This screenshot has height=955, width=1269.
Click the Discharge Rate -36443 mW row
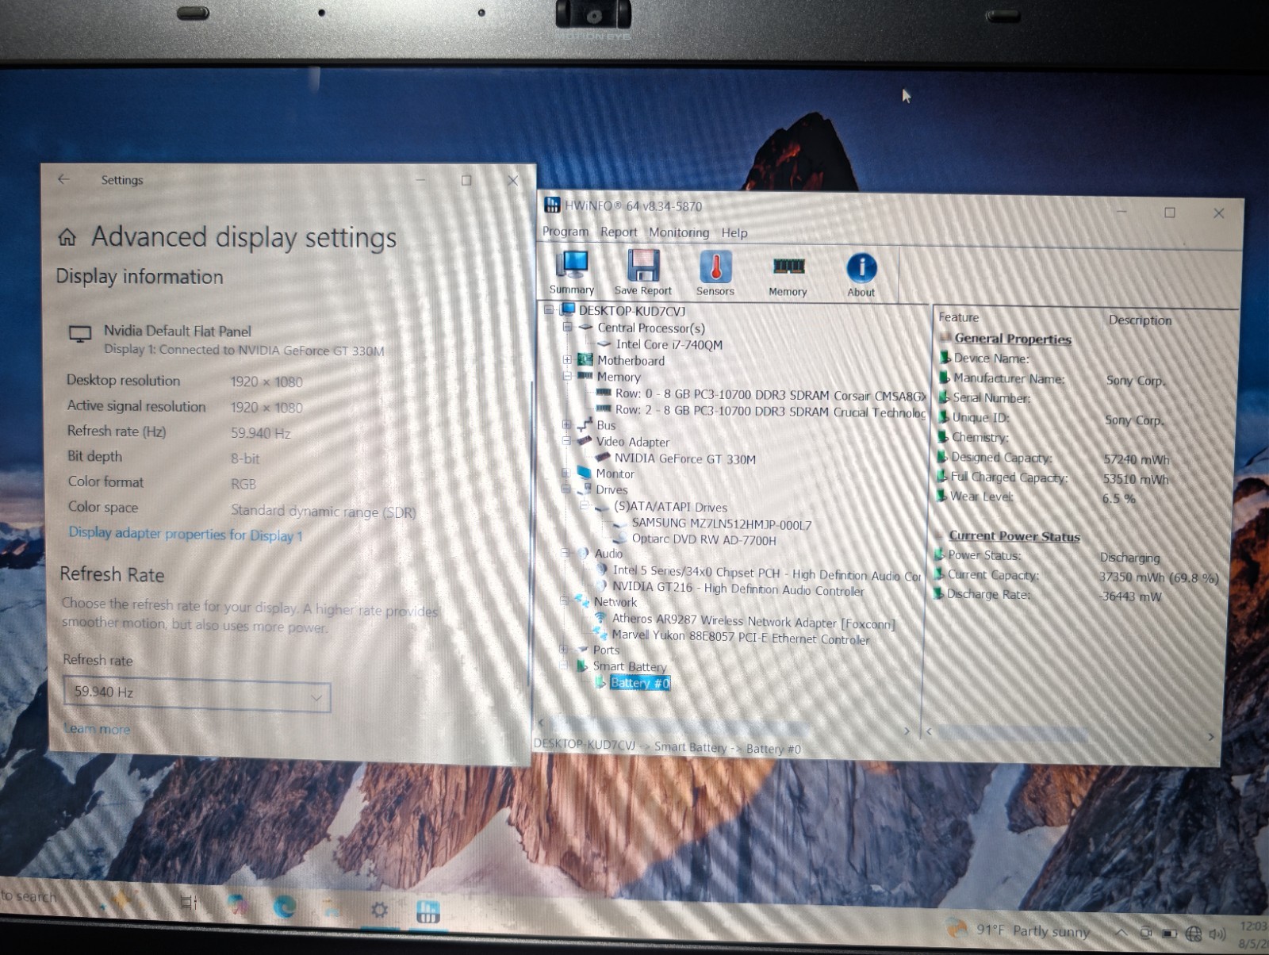(x=1049, y=595)
